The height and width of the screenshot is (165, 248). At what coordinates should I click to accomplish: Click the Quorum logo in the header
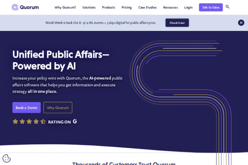click(x=25, y=7)
